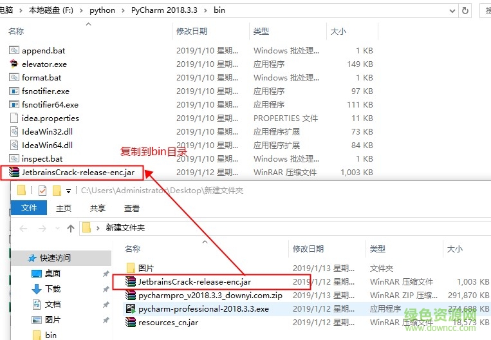Sort bin window by 类型 column
The width and height of the screenshot is (491, 340).
coord(261,31)
